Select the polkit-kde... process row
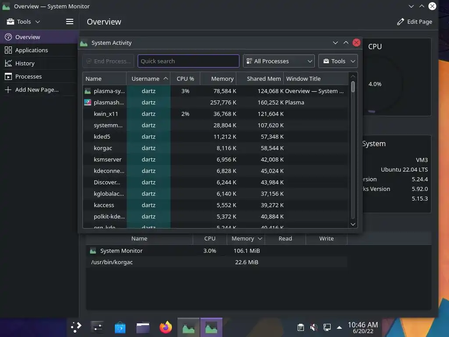Screen dimensions: 449x337 [x=216, y=217]
